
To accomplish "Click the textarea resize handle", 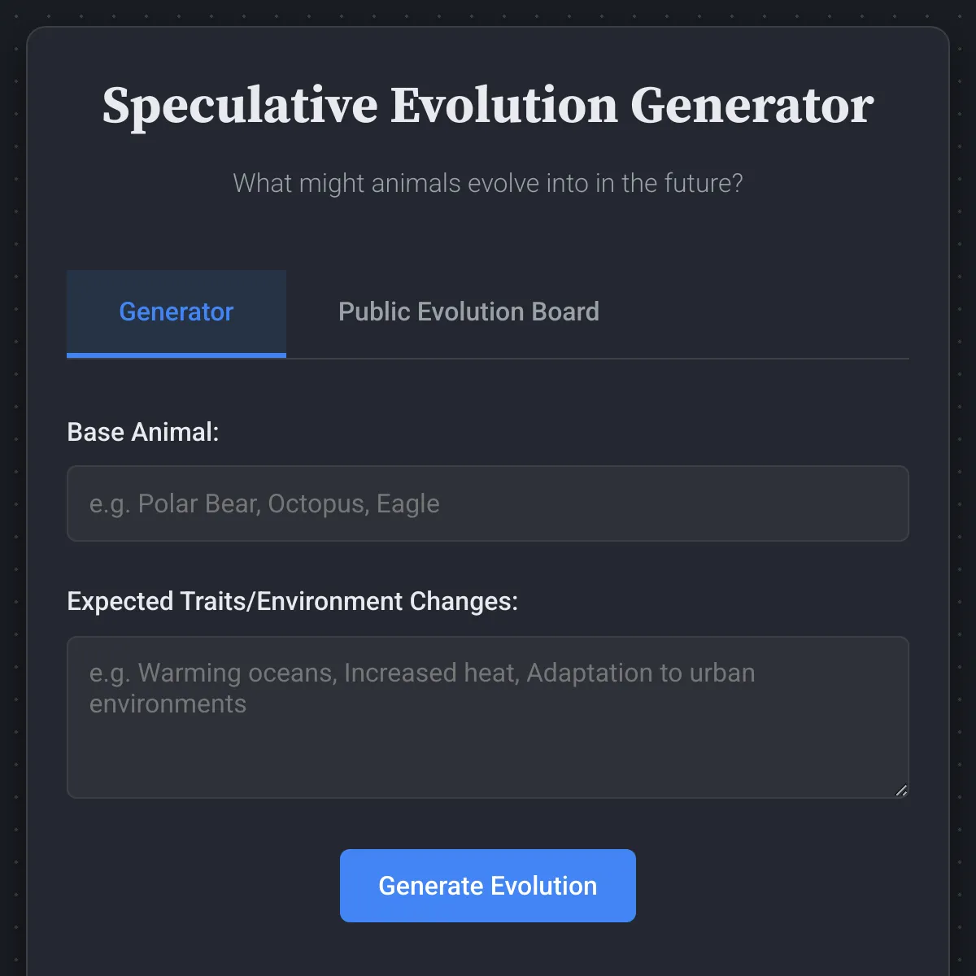I will coord(901,790).
